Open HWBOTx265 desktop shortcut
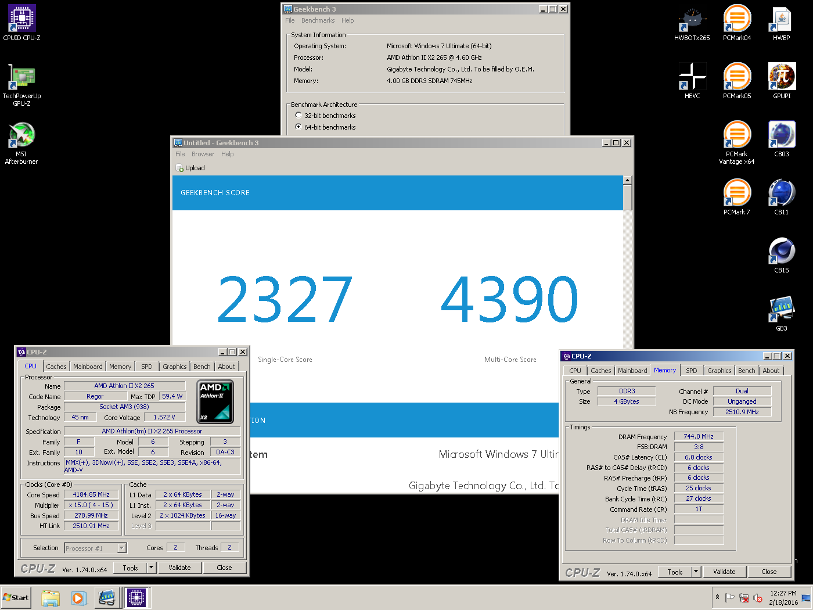Viewport: 813px width, 610px height. (692, 22)
